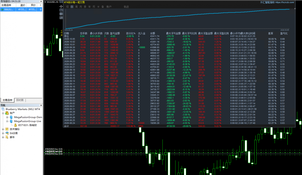The image size is (302, 175).
Task: Select the 季 quarterly statistics tab
Action: click(85, 7)
